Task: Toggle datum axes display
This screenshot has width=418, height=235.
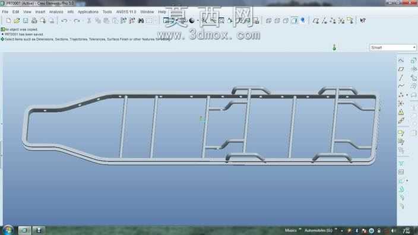Action: 324,21
